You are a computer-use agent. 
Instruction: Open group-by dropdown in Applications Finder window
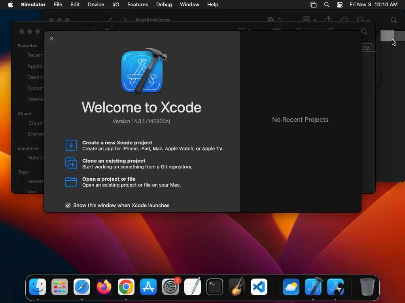coord(309,19)
